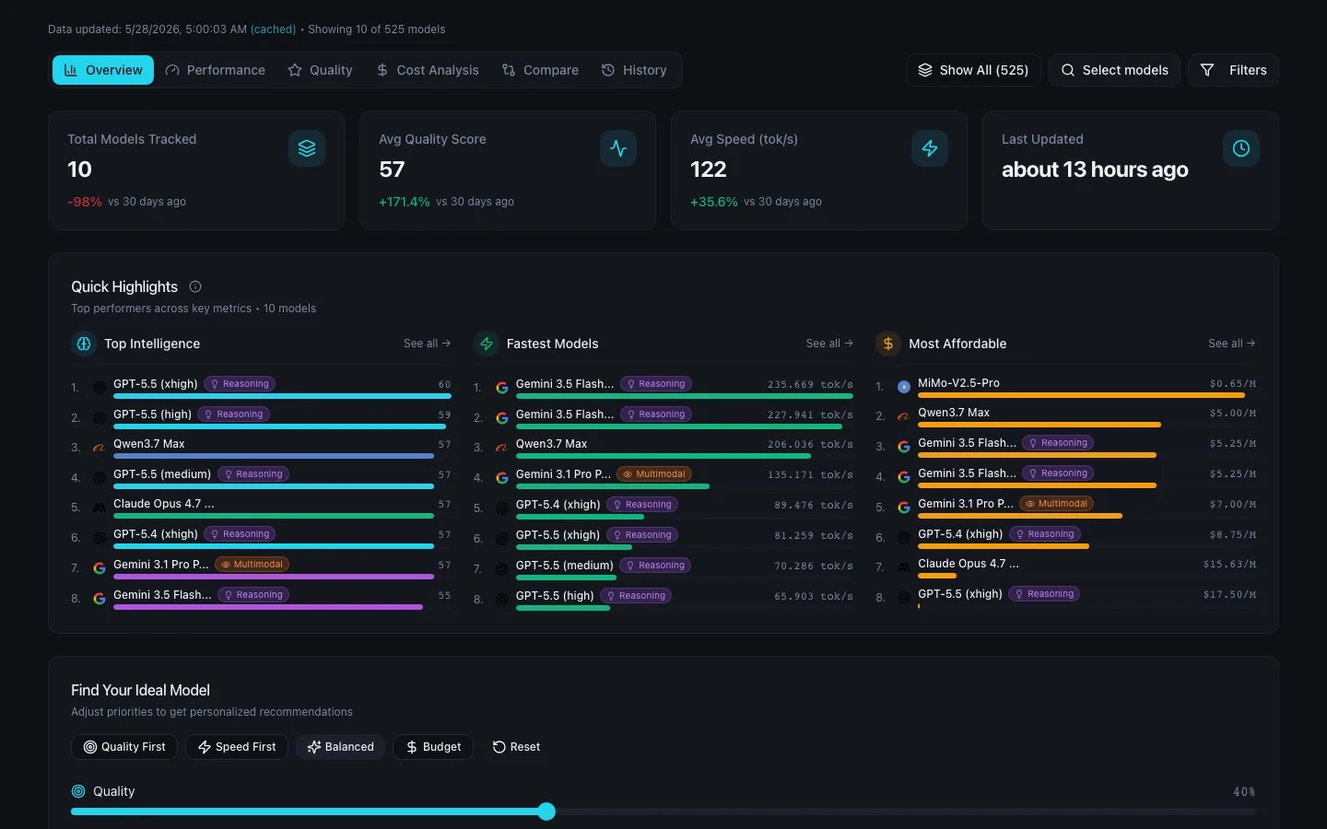Select the Quality First preset
Image resolution: width=1327 pixels, height=829 pixels.
[124, 747]
